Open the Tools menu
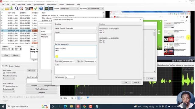Viewport: 195px width, 109px height. (x=13, y=4)
